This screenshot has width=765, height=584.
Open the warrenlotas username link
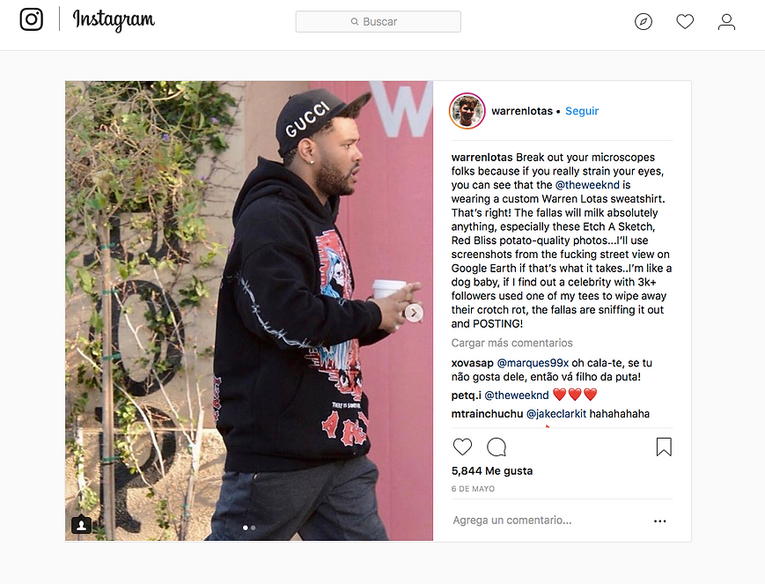pyautogui.click(x=522, y=111)
